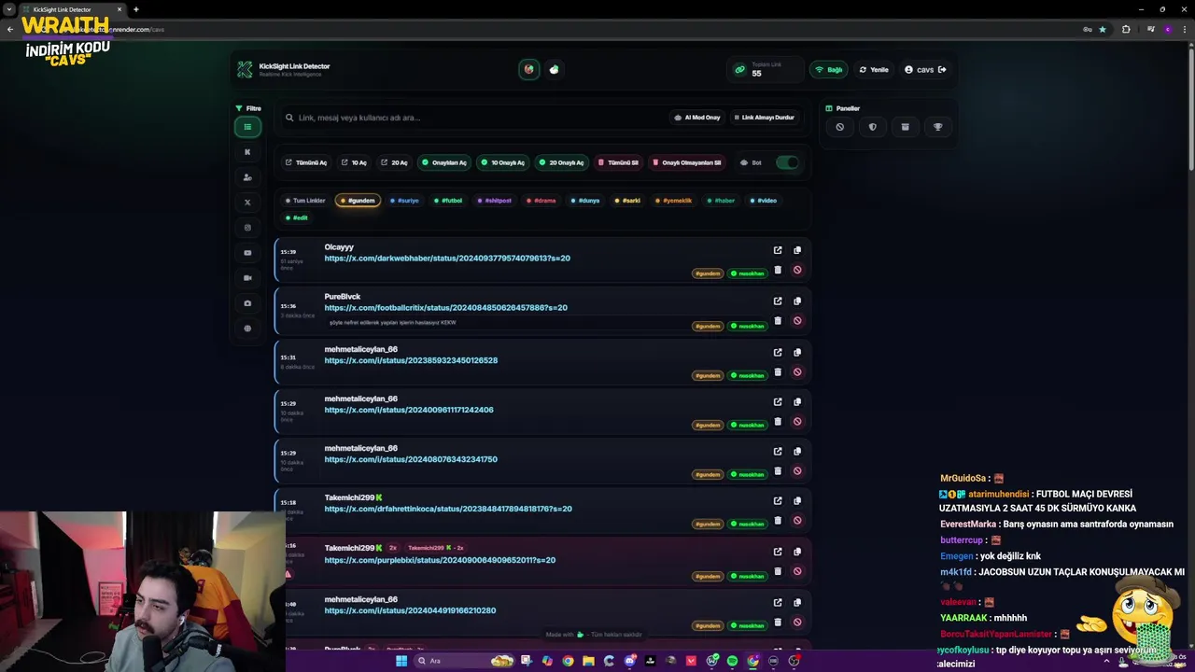Select the #yemeklik category tag
1195x672 pixels.
[x=674, y=201]
